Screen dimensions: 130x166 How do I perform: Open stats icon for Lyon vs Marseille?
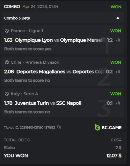click(118, 40)
